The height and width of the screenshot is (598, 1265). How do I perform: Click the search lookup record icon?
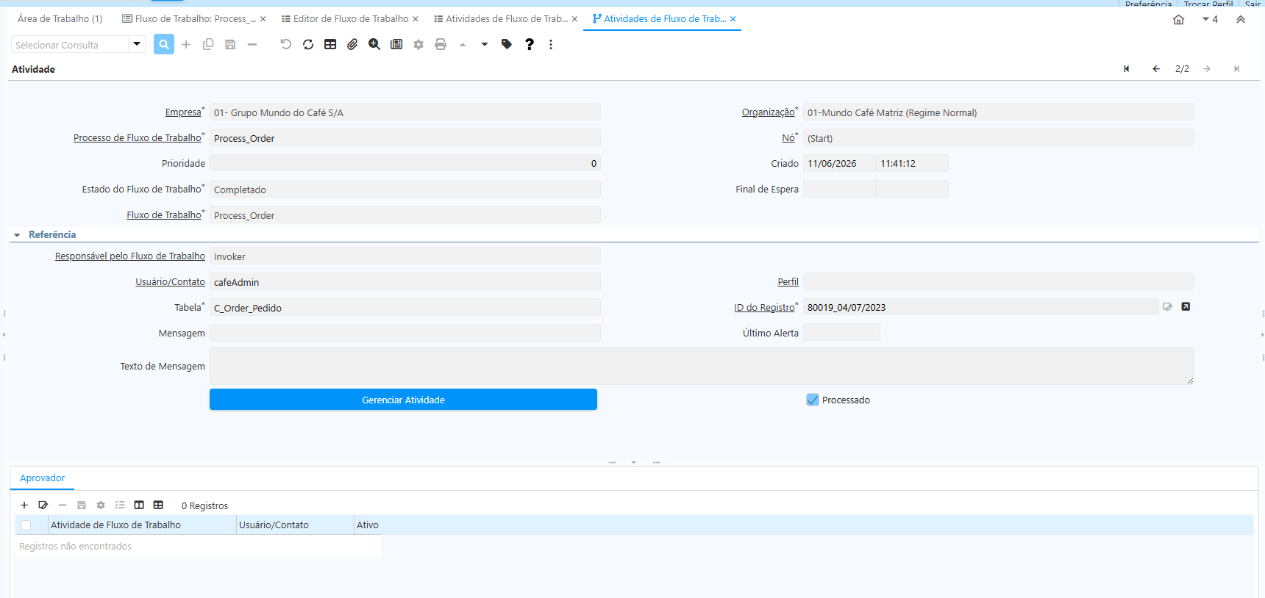(164, 45)
